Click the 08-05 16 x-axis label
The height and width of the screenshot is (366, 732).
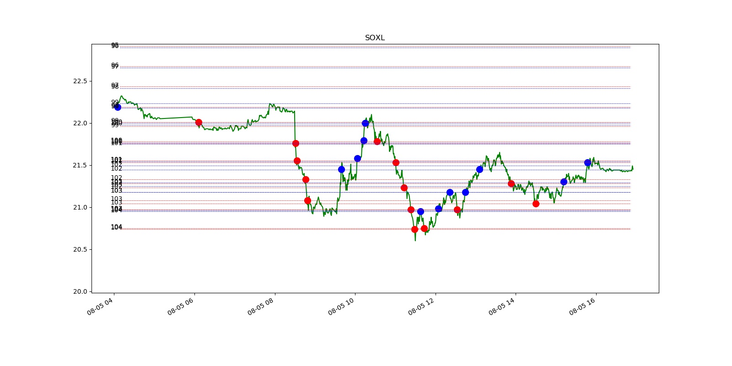(582, 306)
